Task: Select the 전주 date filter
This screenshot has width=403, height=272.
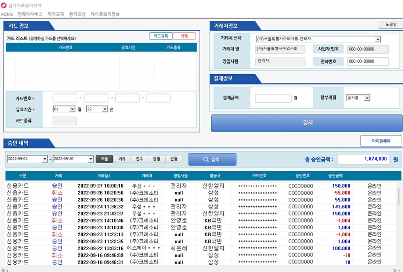Action: (x=139, y=159)
